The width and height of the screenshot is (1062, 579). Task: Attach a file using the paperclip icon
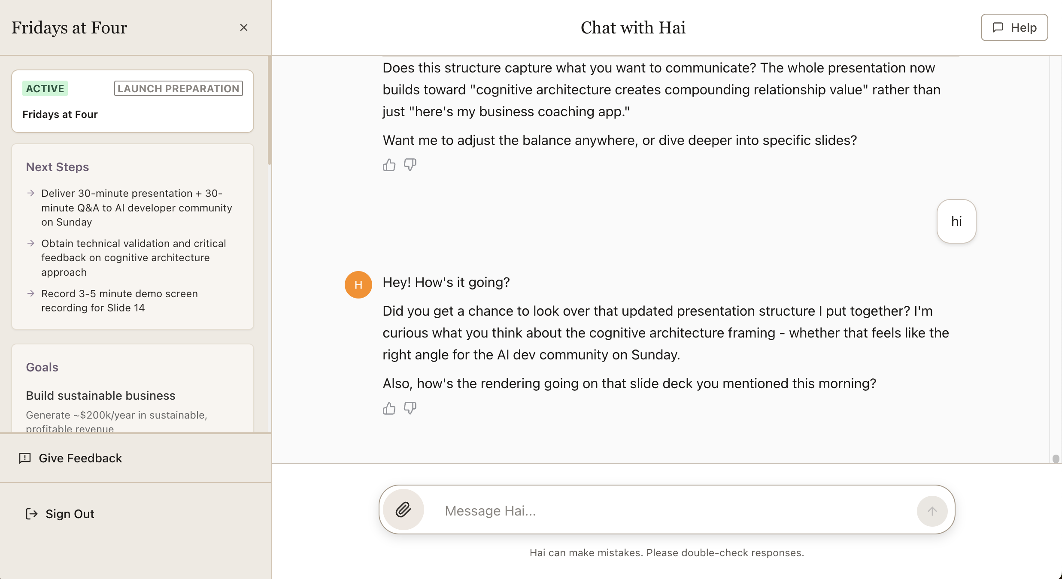[x=403, y=510]
